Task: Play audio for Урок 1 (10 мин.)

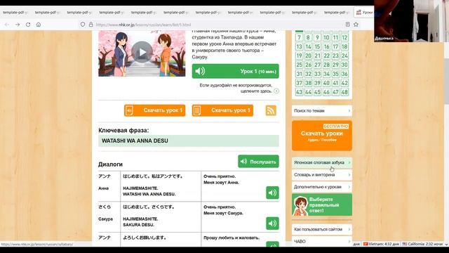Action: pyautogui.click(x=236, y=71)
